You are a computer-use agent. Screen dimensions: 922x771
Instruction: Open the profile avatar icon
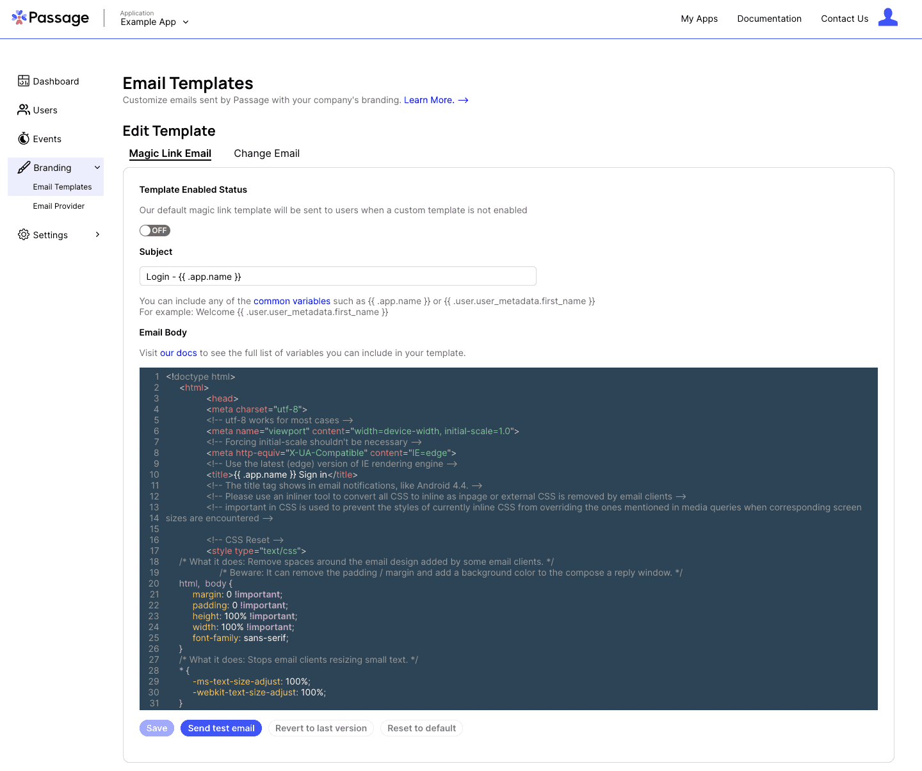(x=888, y=17)
